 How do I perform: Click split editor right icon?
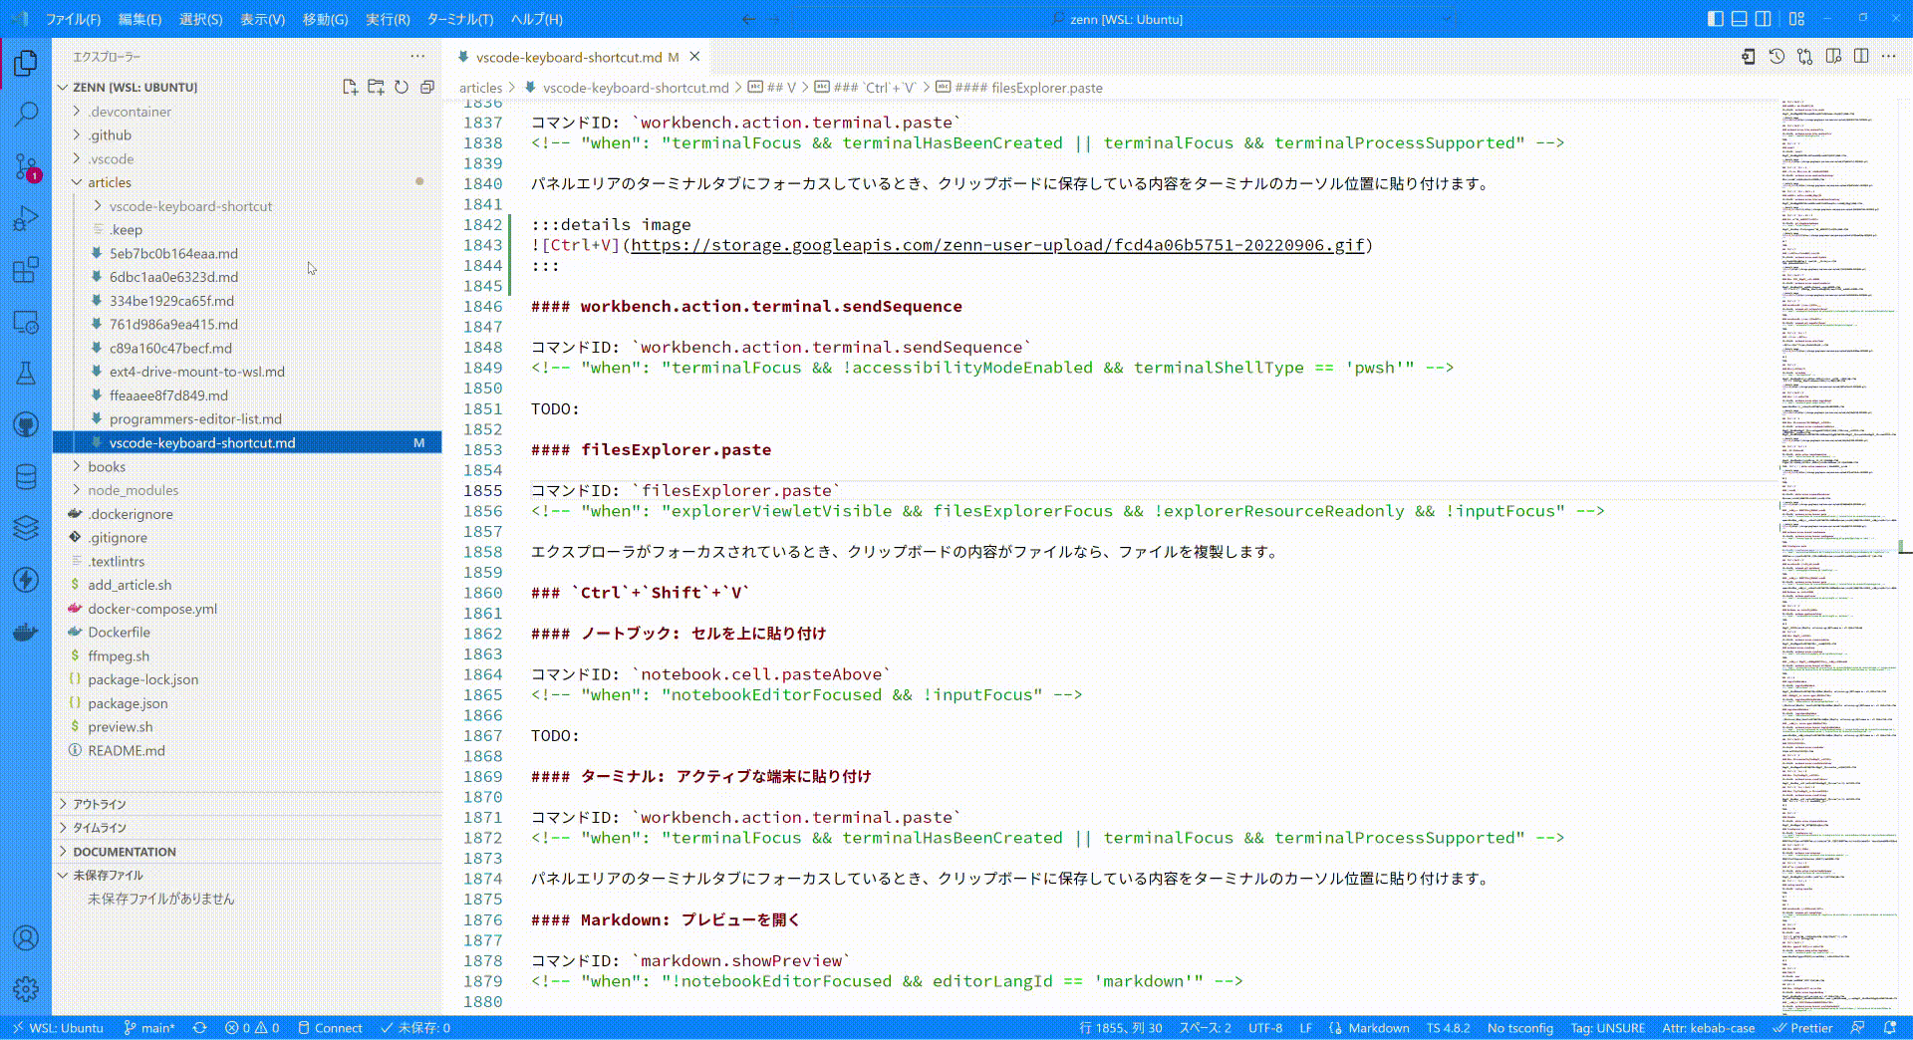1861,57
